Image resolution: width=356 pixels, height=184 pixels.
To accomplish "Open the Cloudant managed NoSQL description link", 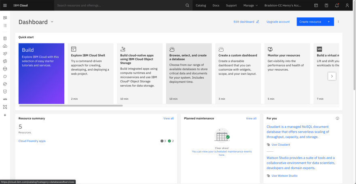I will click(x=298, y=132).
